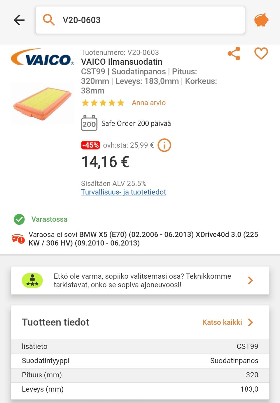Click the green technician support icon
This screenshot has width=280, height=403.
tap(32, 280)
